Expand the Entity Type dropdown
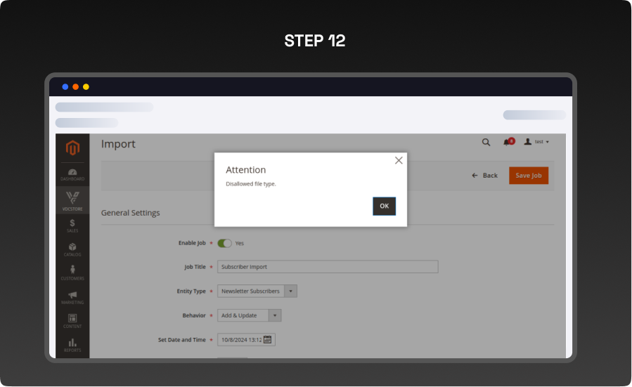 (x=291, y=291)
